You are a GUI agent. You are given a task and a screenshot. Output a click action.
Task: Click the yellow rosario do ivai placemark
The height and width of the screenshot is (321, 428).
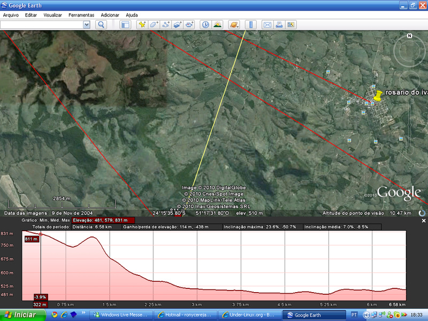378,96
